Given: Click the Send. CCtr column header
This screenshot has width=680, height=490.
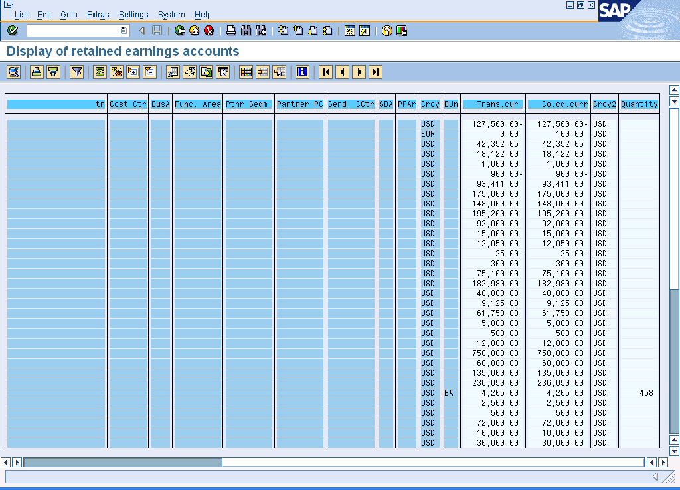Looking at the screenshot, I should pyautogui.click(x=351, y=104).
